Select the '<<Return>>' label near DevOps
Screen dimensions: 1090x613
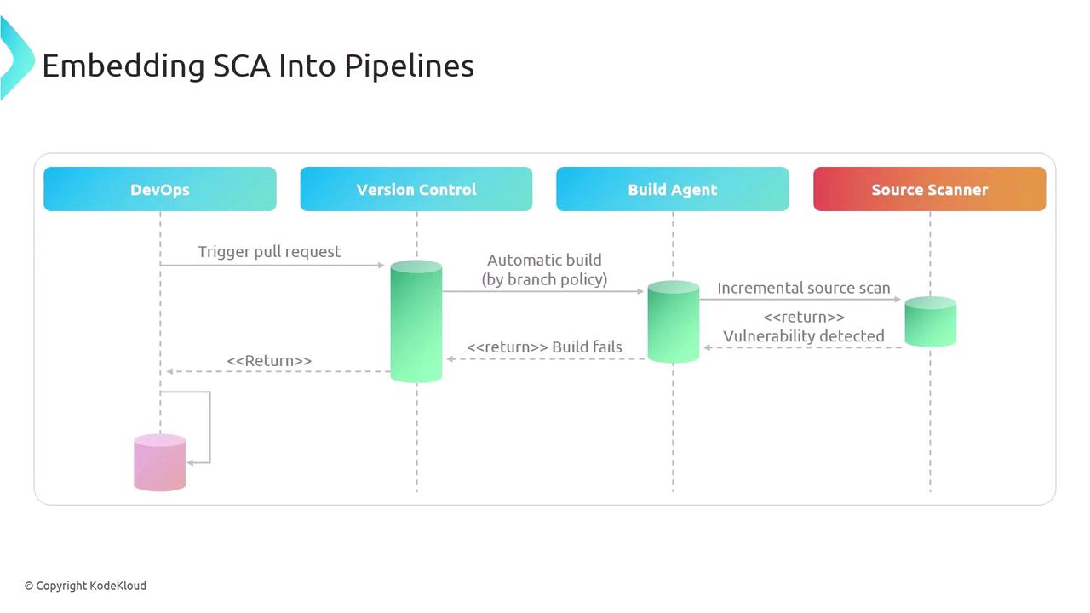tap(269, 360)
